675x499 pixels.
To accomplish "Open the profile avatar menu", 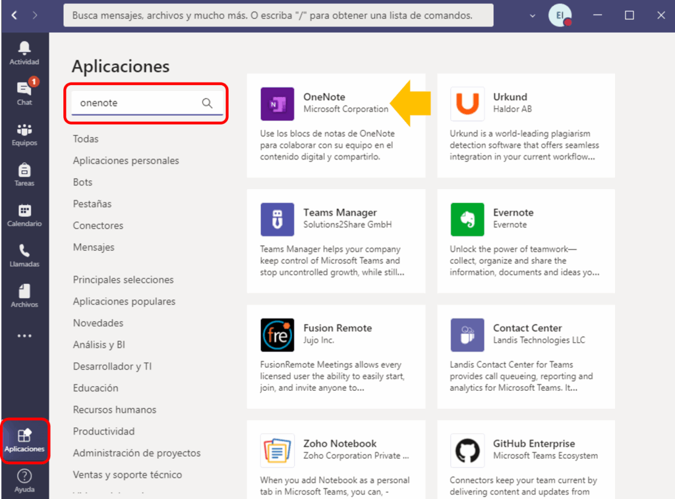I will click(x=559, y=15).
